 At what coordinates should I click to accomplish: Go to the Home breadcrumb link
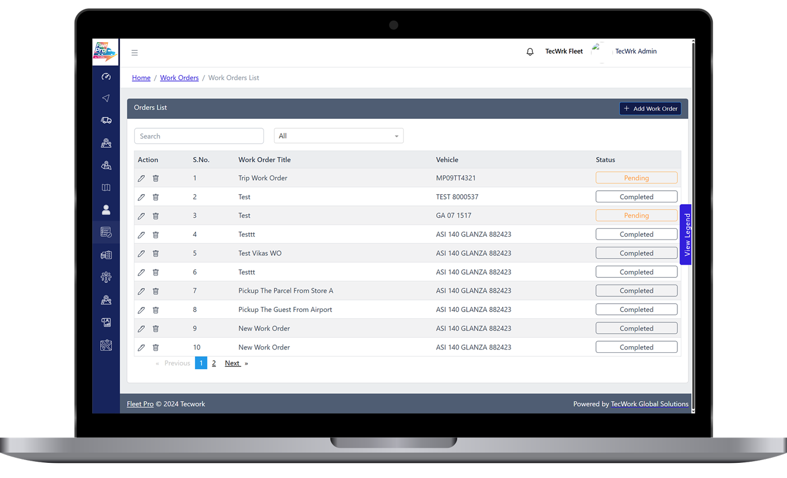tap(141, 78)
